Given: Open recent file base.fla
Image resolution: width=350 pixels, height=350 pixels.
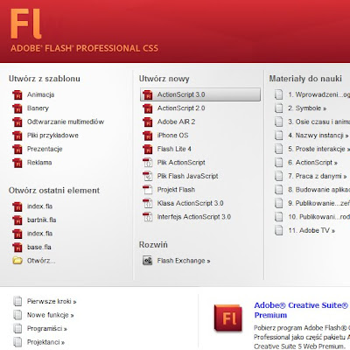Looking at the screenshot, I should click(39, 247).
